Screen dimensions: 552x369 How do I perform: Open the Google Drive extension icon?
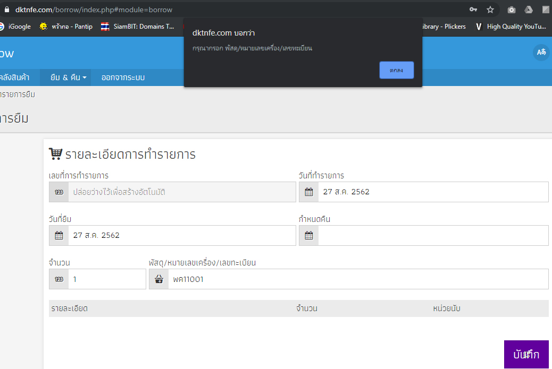(529, 10)
